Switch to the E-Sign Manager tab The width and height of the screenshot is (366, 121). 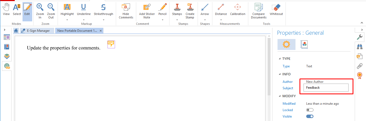click(x=37, y=31)
